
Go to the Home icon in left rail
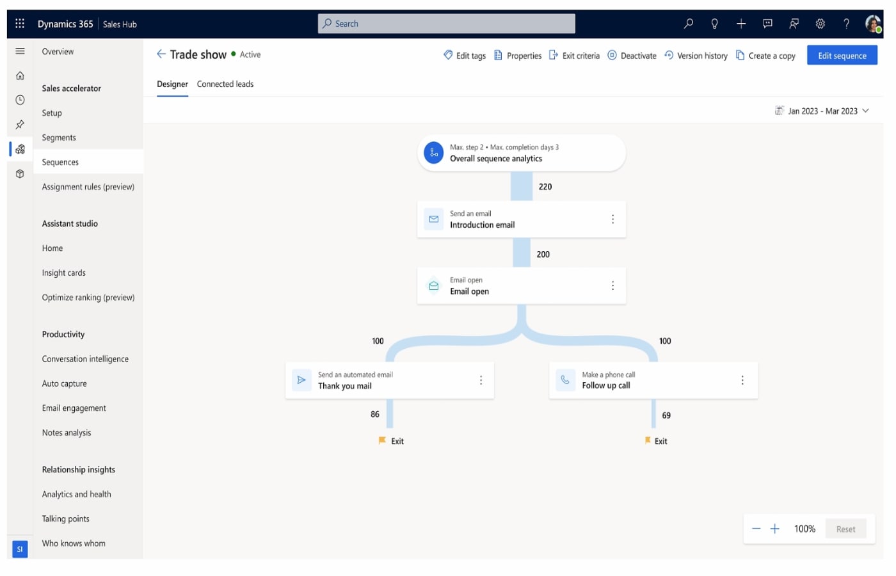coord(20,76)
